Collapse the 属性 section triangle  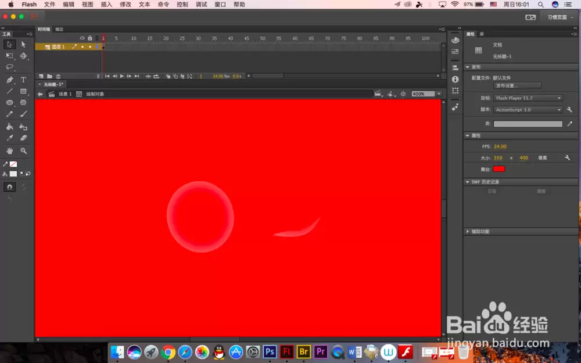click(468, 135)
